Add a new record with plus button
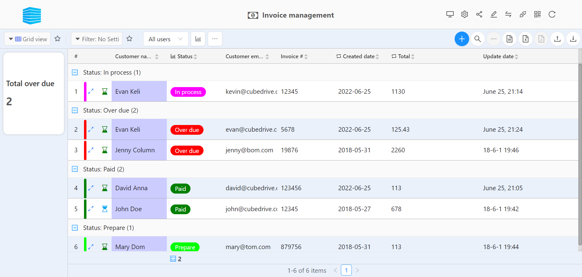The height and width of the screenshot is (277, 582). [462, 39]
